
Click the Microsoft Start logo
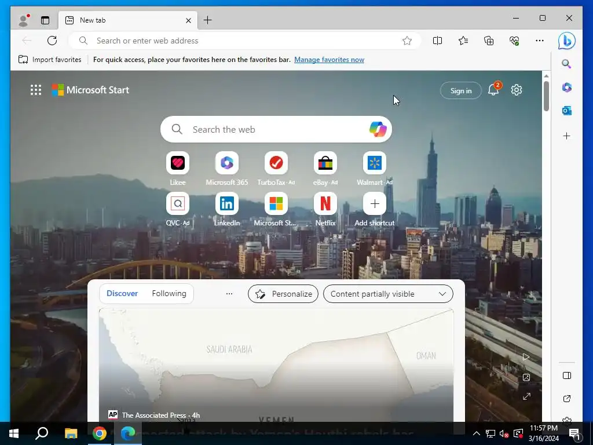tap(90, 90)
